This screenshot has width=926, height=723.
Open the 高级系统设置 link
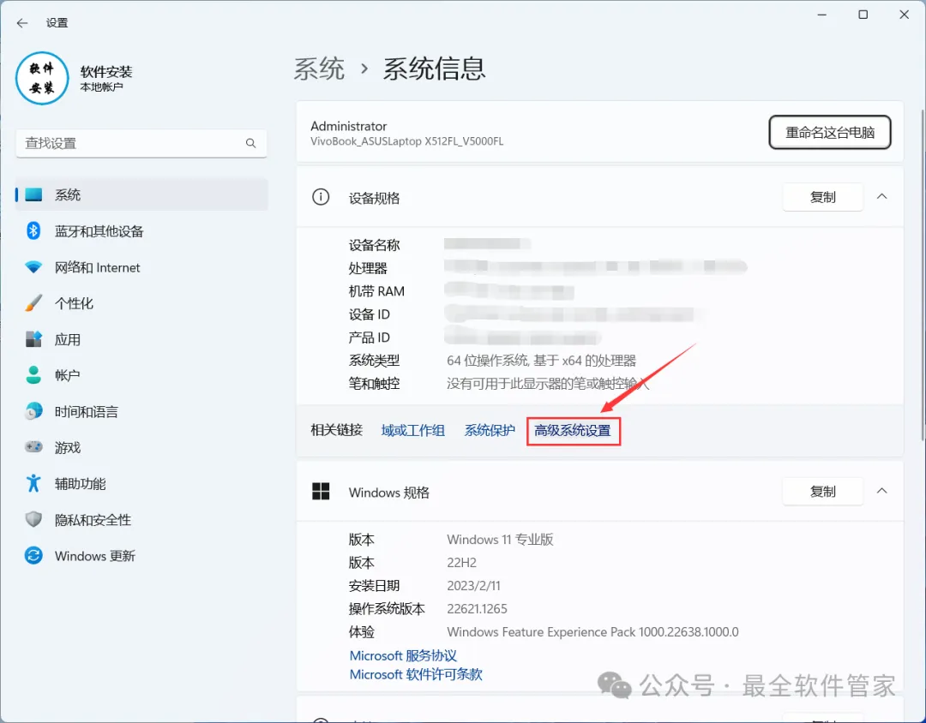pyautogui.click(x=572, y=431)
